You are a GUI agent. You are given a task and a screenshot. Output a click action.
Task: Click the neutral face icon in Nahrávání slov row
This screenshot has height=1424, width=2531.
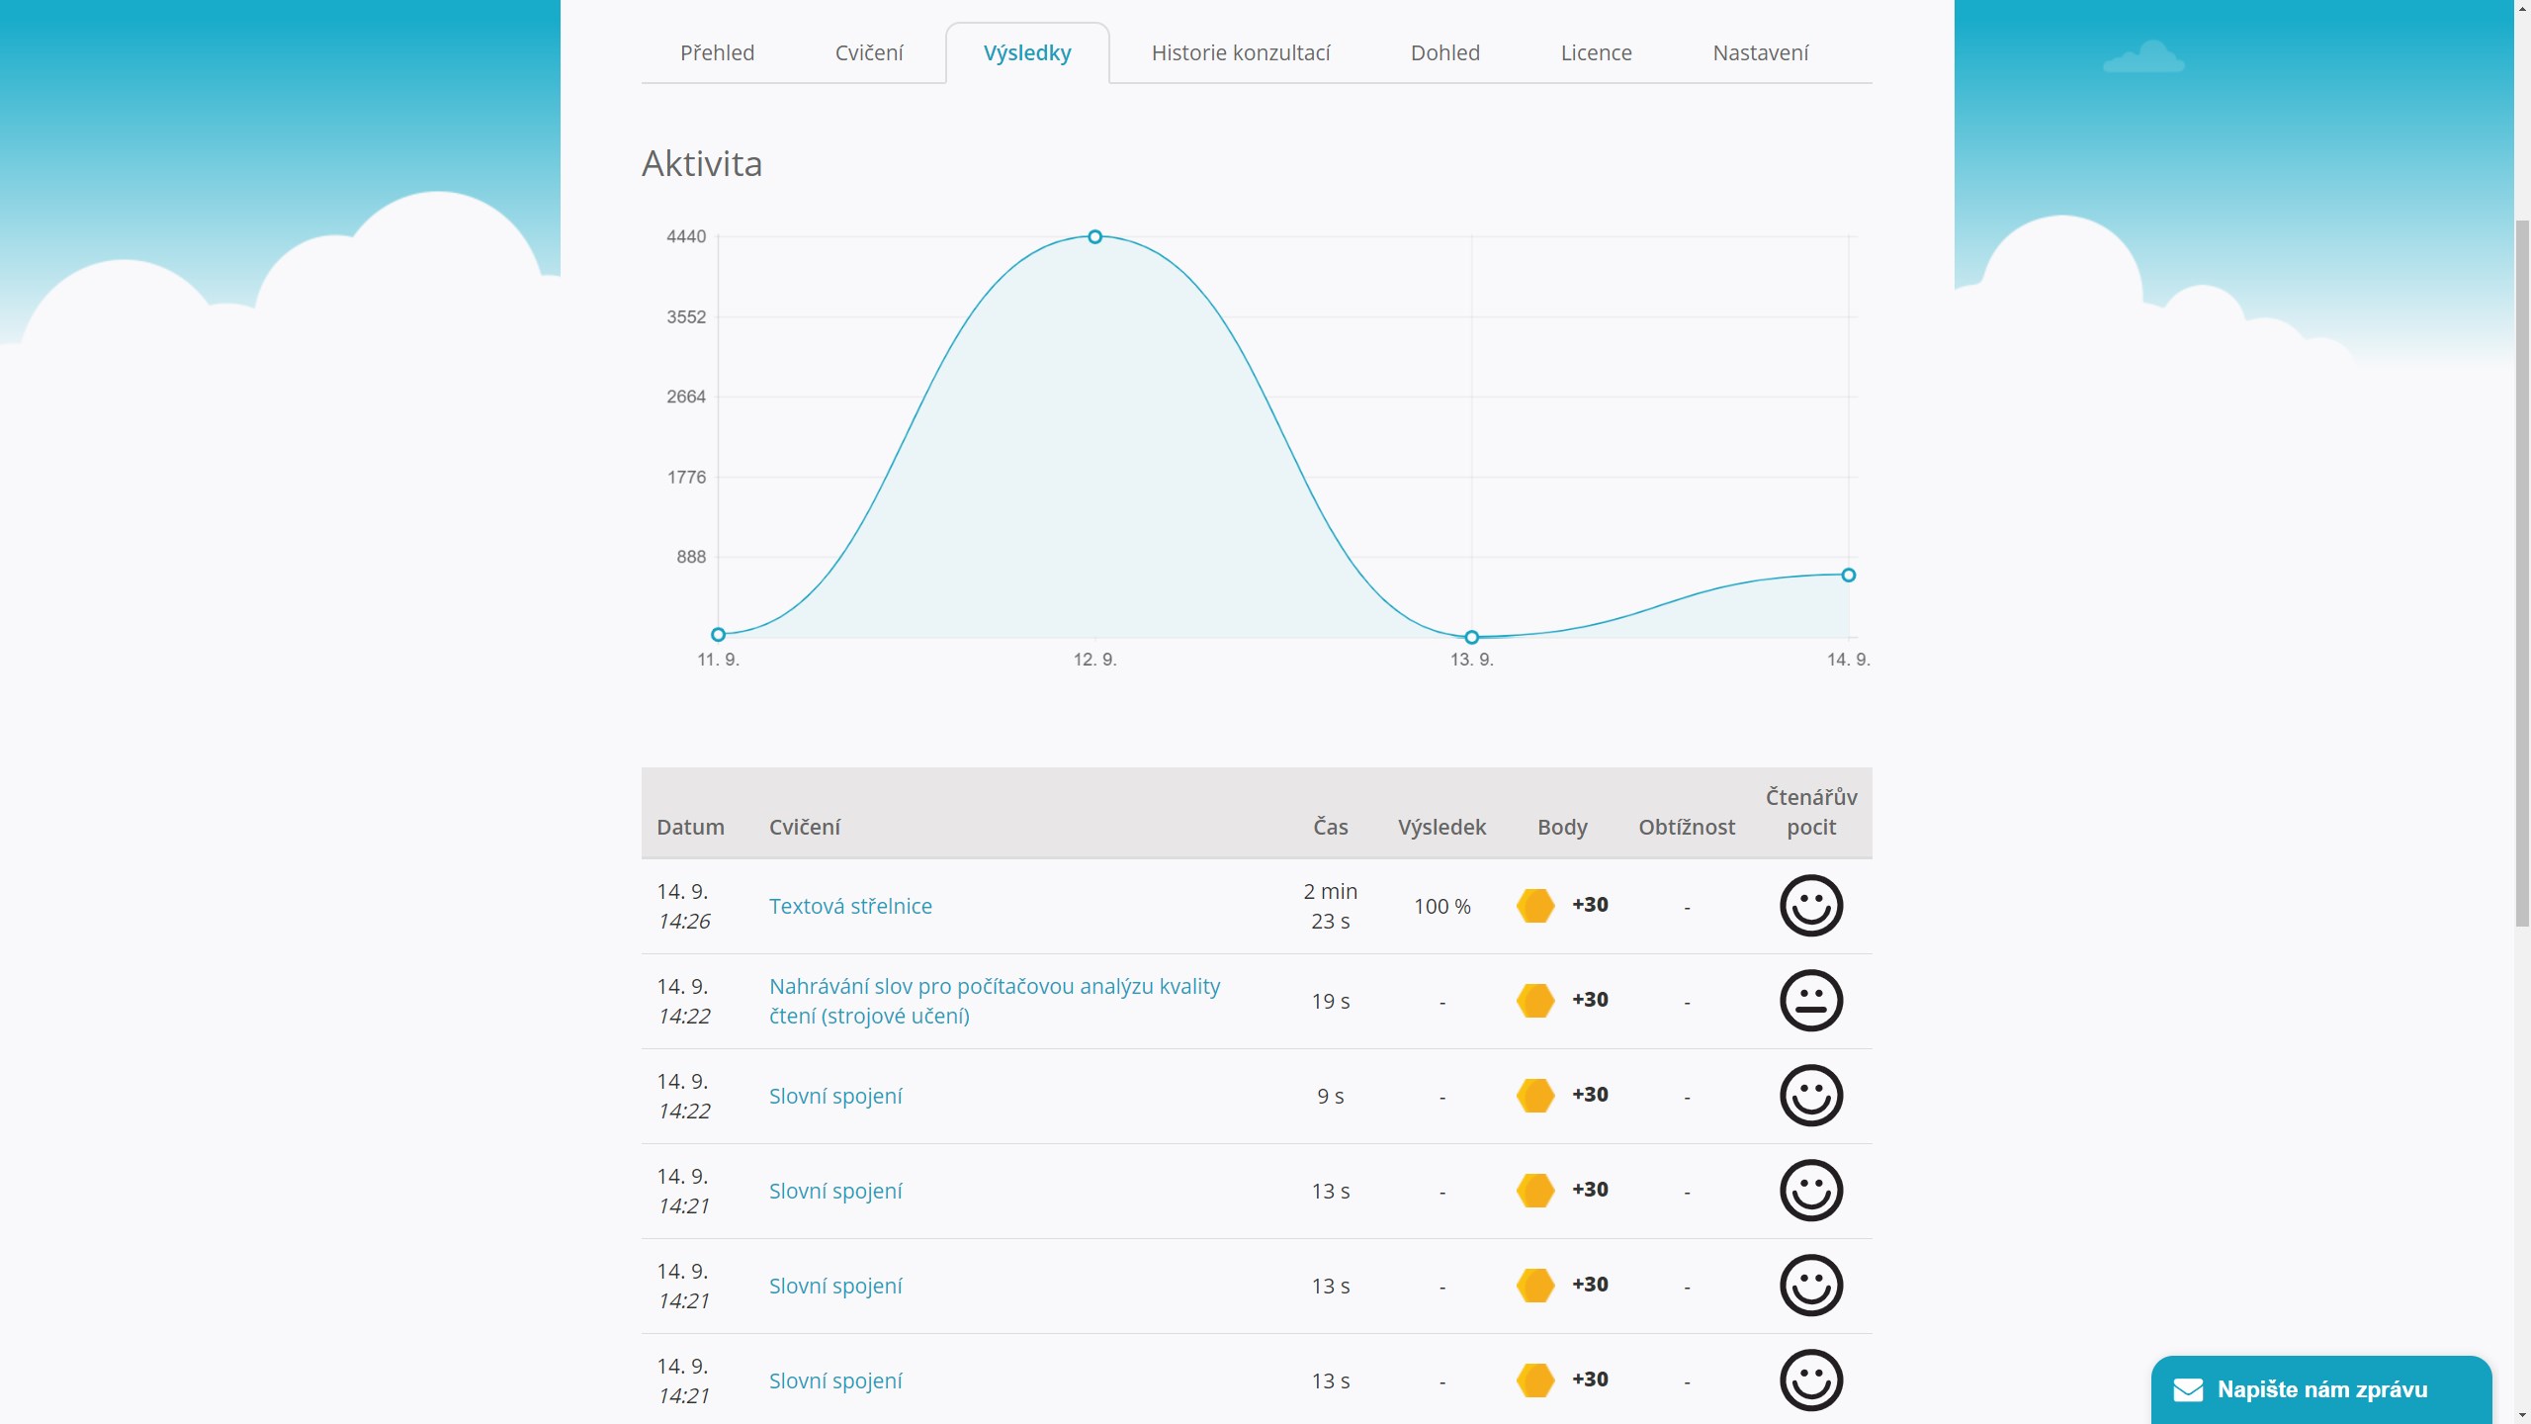point(1810,1001)
